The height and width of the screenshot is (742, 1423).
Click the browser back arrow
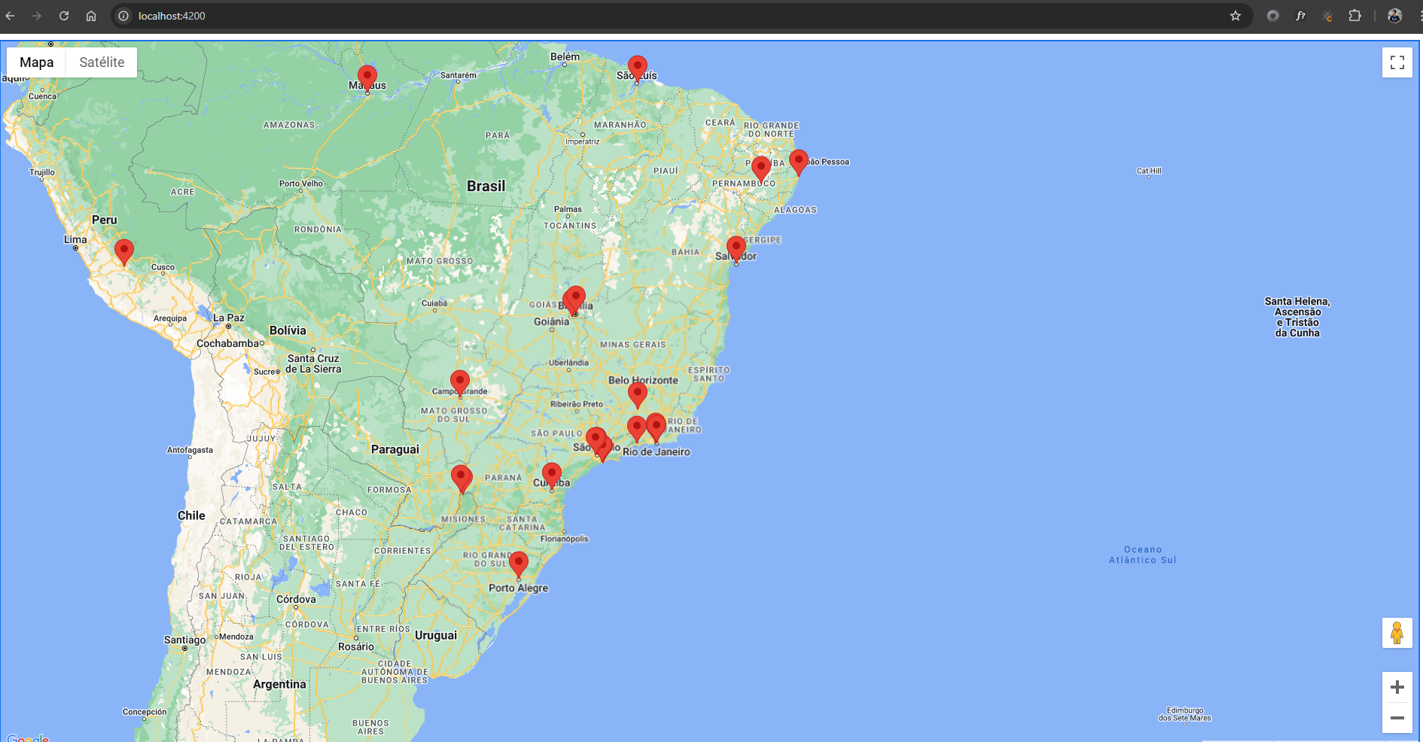coord(11,16)
